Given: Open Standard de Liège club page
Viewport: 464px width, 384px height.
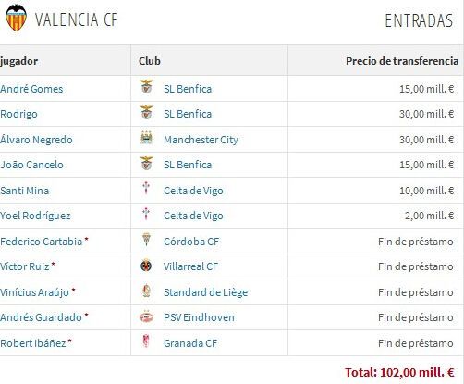Looking at the screenshot, I should [x=205, y=292].
